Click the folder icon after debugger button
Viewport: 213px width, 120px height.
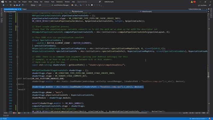(73, 5)
